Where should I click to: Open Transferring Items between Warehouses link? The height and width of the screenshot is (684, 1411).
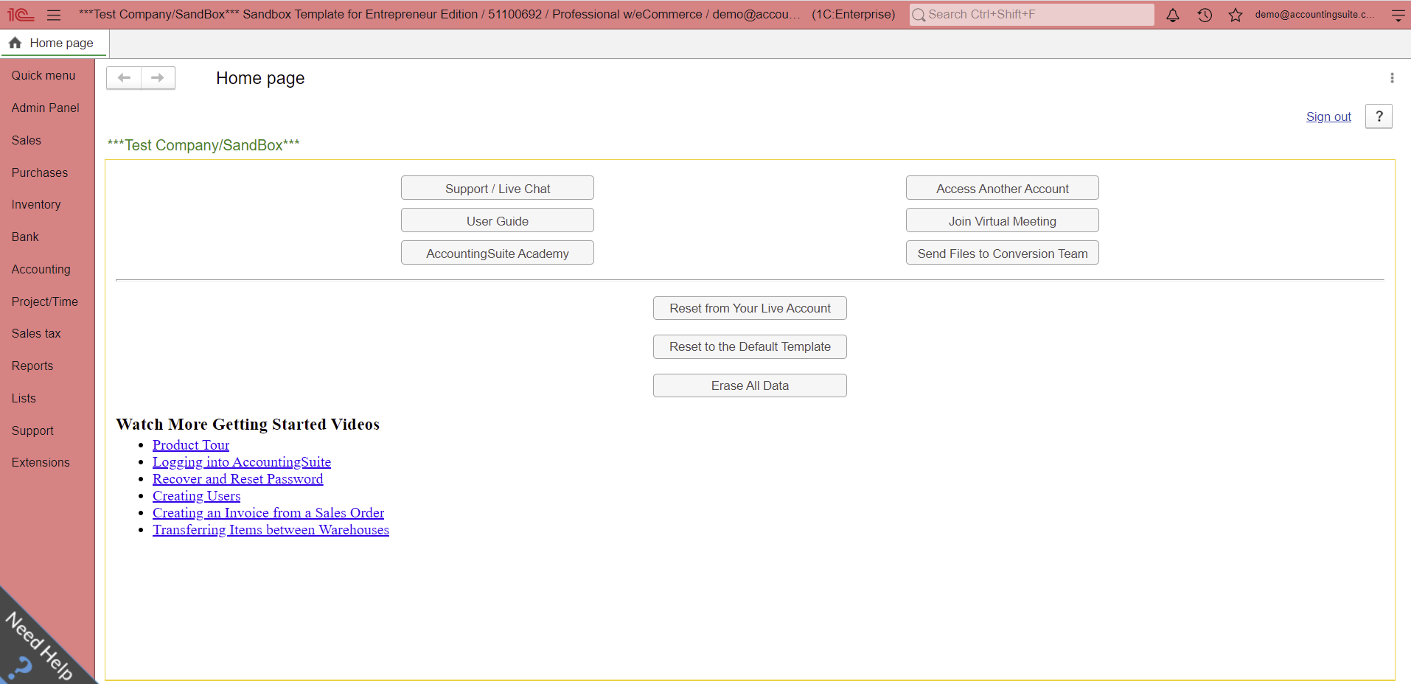tap(271, 530)
